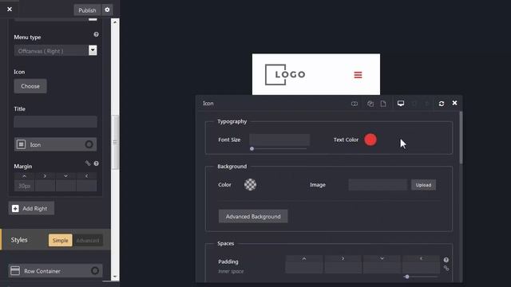Click the Add Right button
Screen dimensions: 511x287
coord(31,208)
